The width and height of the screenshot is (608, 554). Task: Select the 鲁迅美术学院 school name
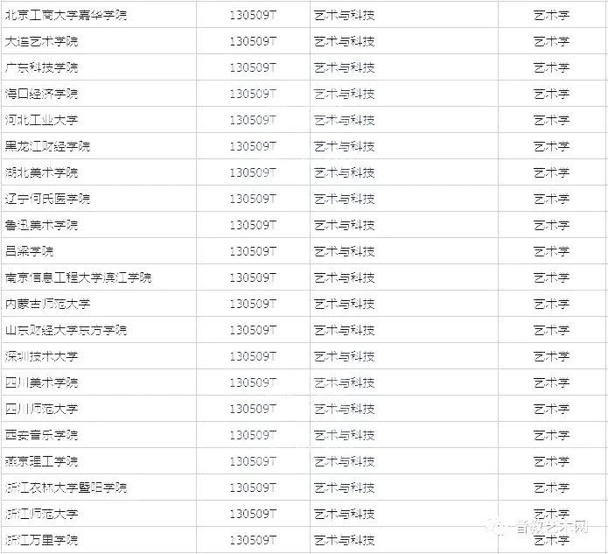click(x=41, y=225)
